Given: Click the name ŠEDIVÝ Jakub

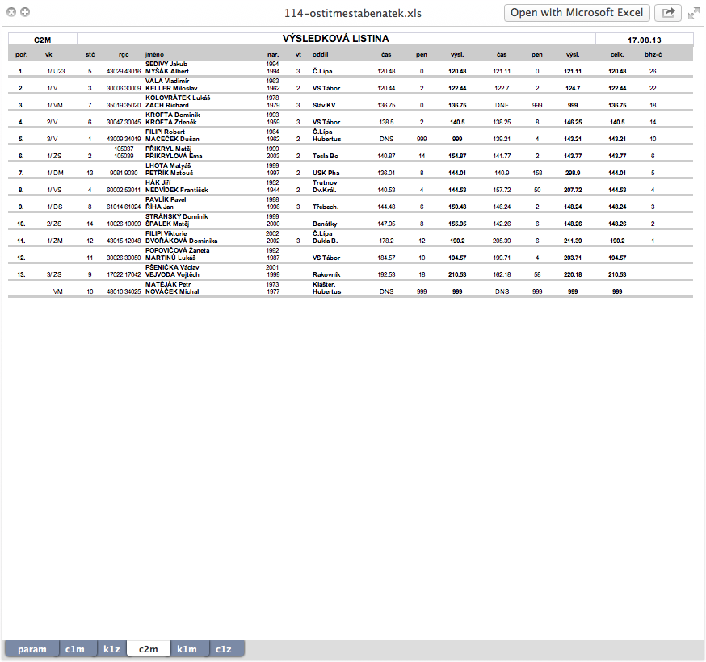Looking at the screenshot, I should click(x=166, y=64).
